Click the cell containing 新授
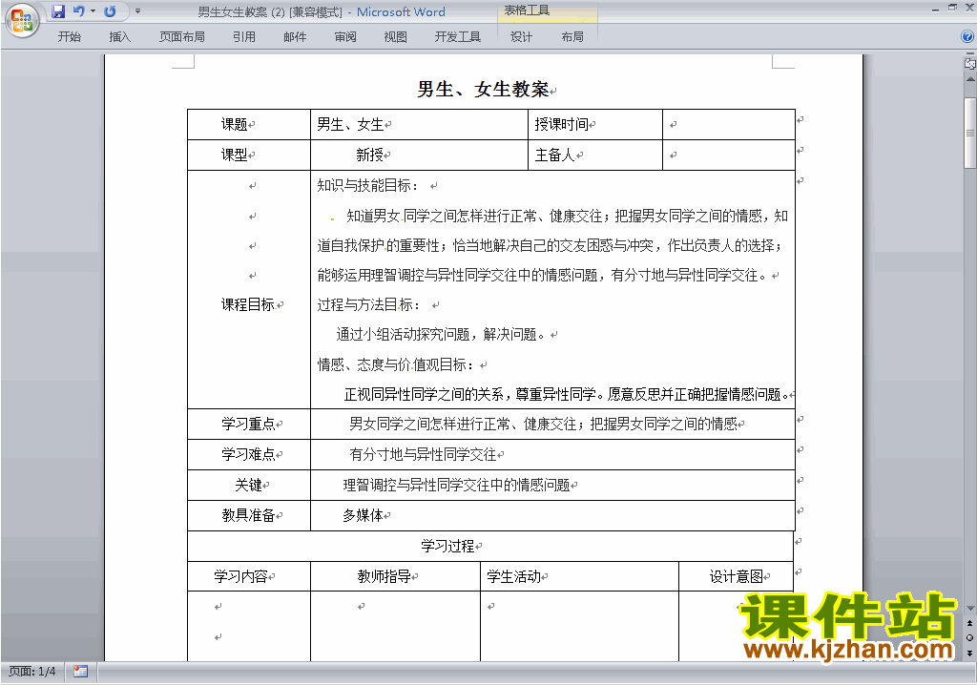 (x=420, y=155)
